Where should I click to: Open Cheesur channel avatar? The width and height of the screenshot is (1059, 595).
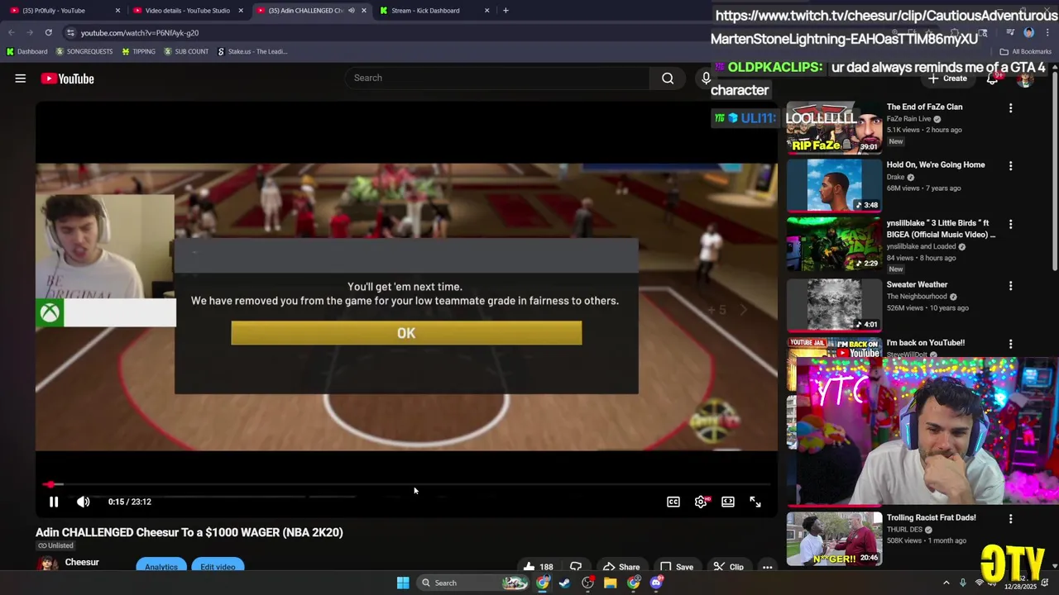click(47, 564)
